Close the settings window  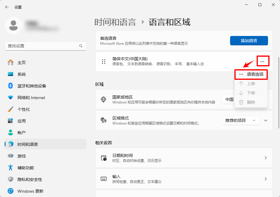tap(273, 5)
